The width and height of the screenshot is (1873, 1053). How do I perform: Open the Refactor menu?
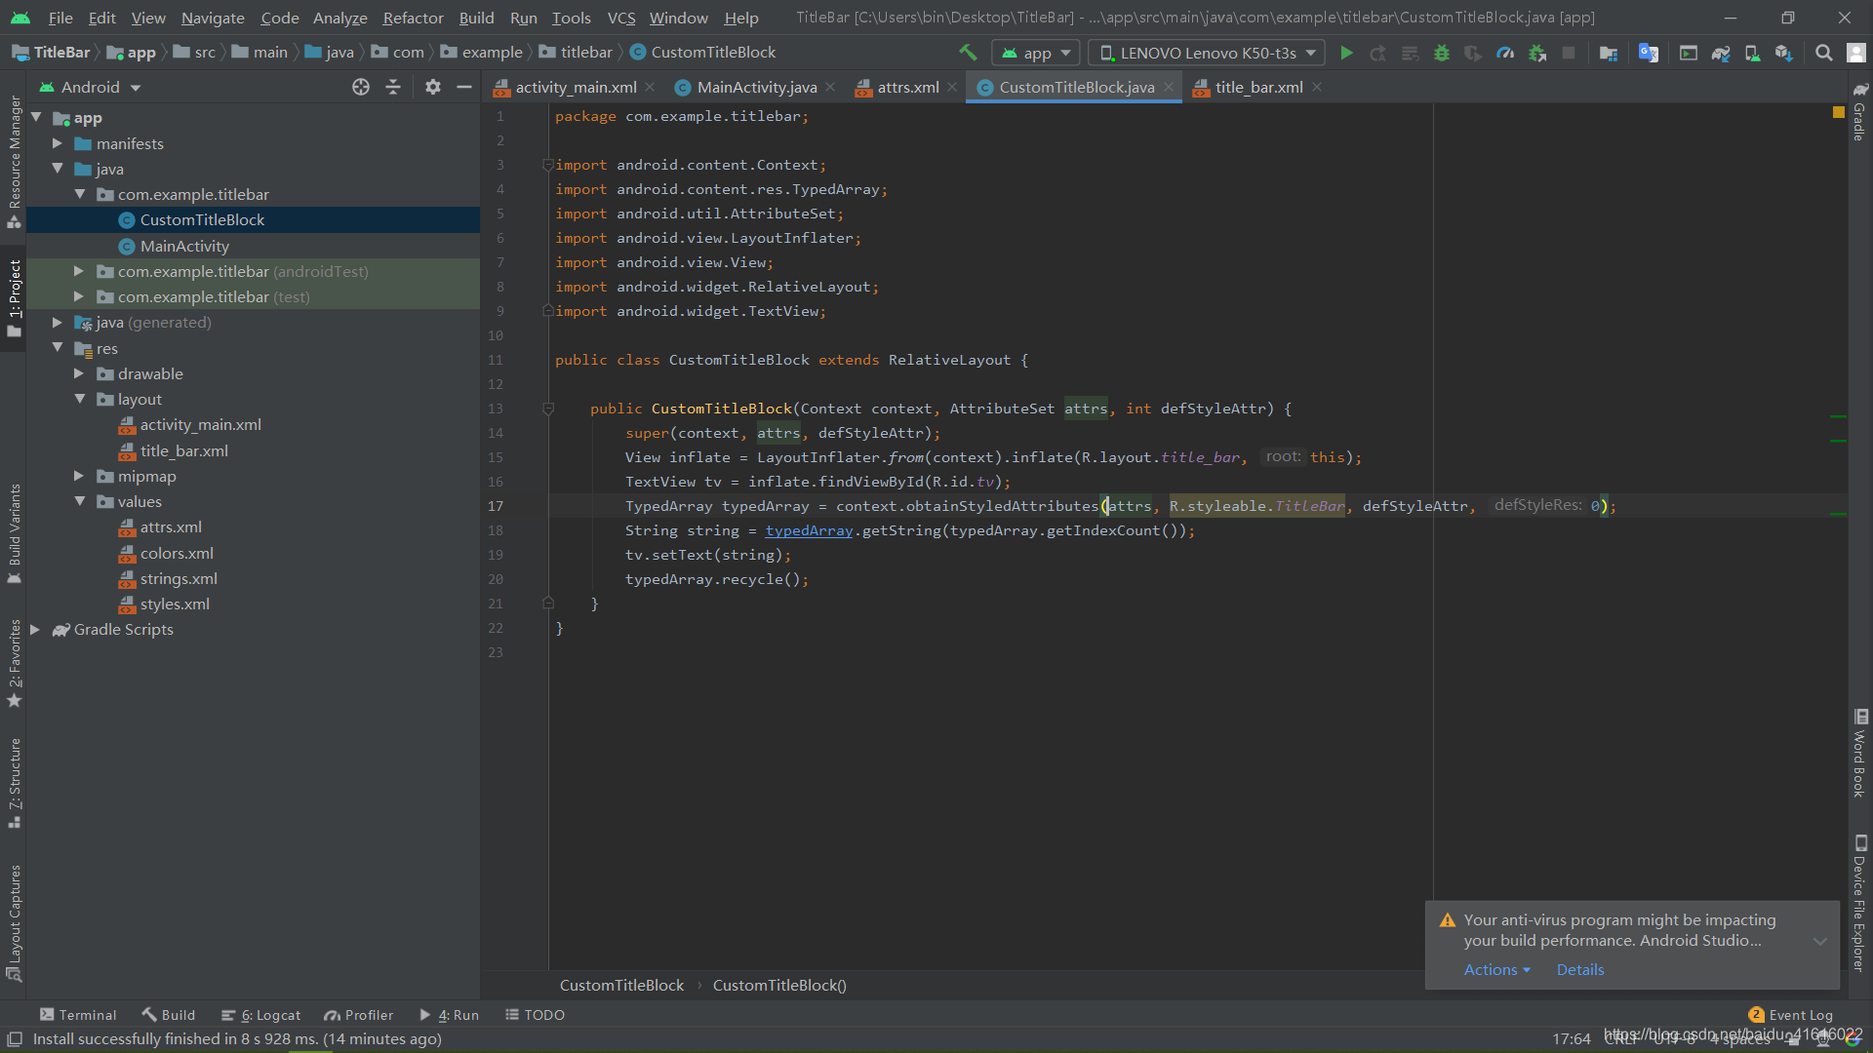[412, 18]
